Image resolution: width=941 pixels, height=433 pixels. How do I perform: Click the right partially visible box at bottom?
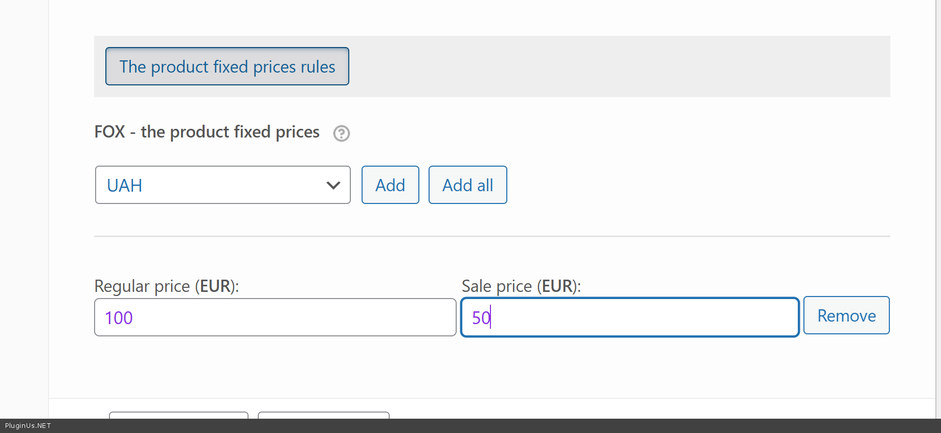click(323, 415)
